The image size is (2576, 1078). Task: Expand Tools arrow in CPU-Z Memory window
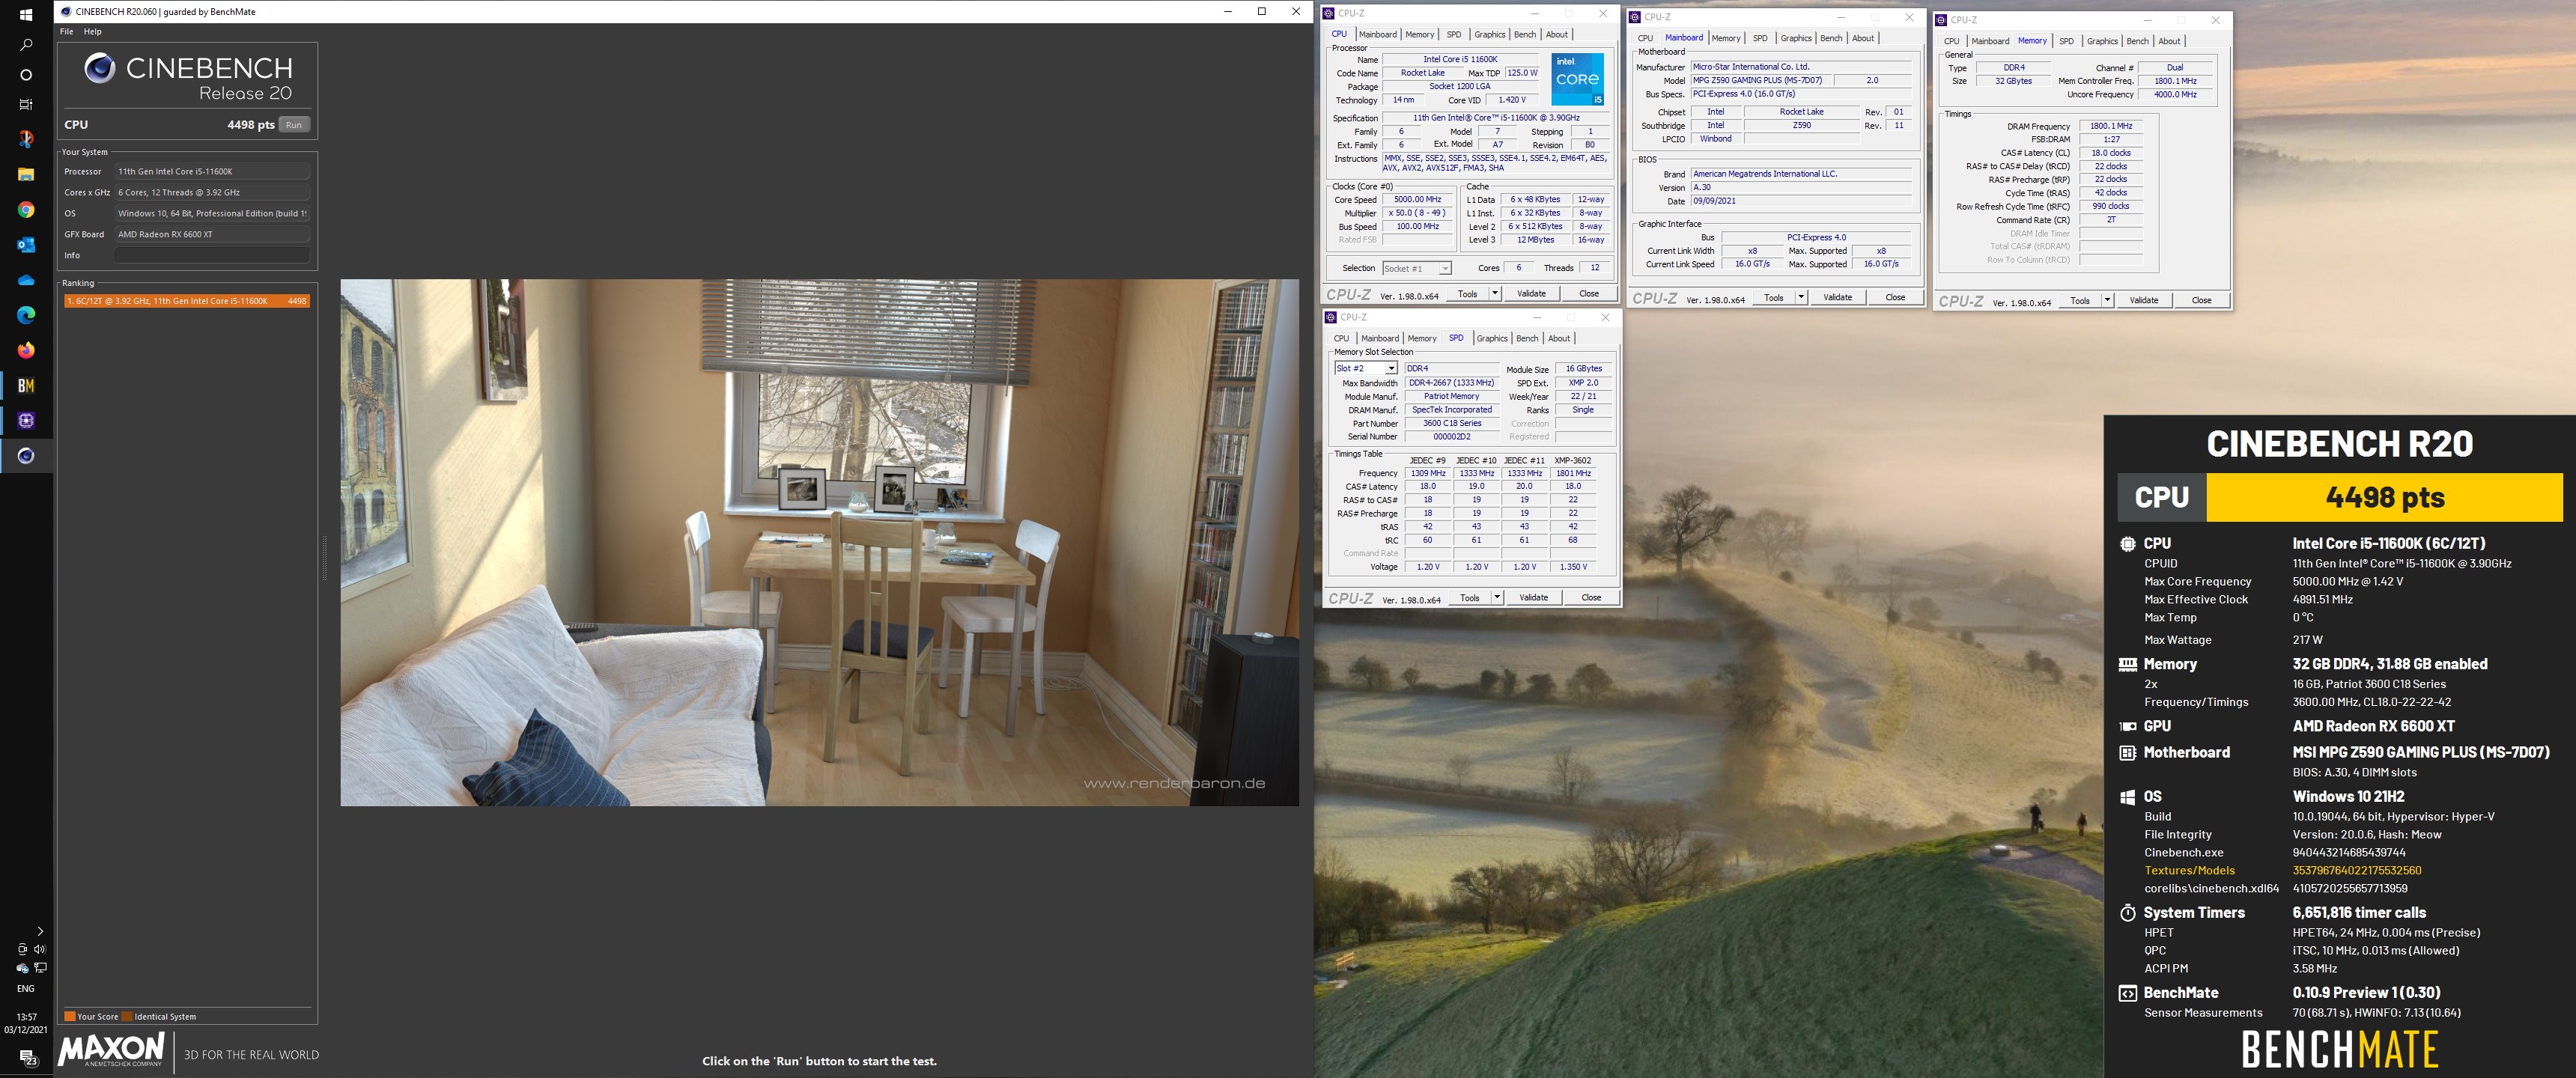tap(2107, 301)
